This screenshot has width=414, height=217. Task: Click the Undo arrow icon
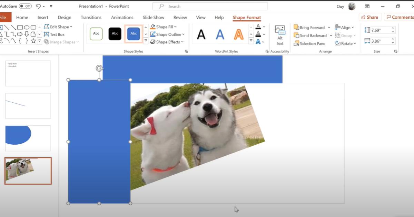point(38,6)
